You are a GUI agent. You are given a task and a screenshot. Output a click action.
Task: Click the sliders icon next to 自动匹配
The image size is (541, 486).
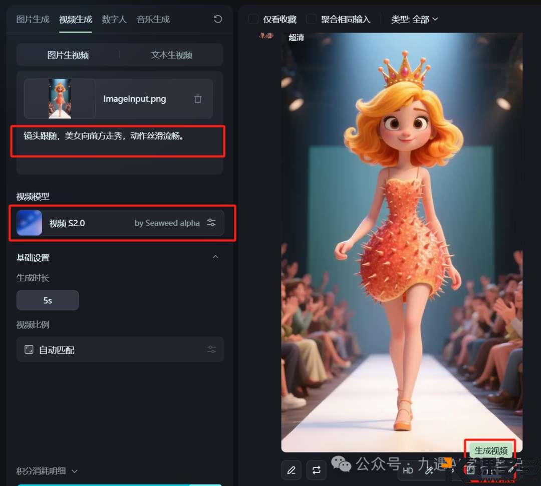(x=211, y=349)
